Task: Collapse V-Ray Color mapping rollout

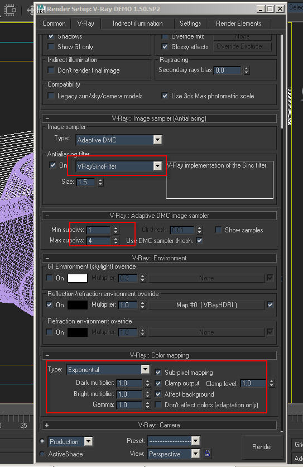Action: click(160, 355)
